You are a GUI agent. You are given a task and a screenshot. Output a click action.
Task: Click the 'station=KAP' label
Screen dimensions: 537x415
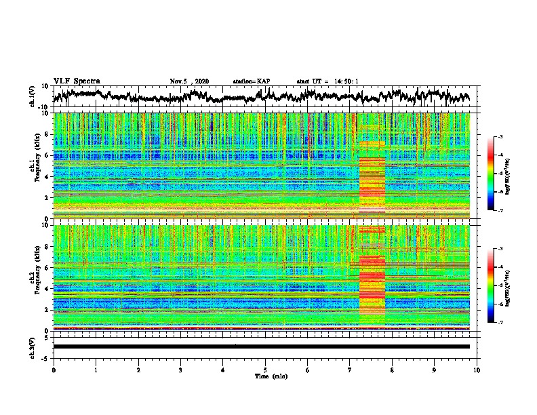click(x=252, y=81)
